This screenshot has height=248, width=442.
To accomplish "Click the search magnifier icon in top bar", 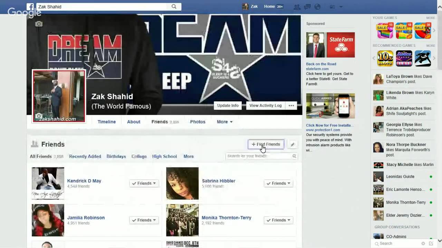I will (x=174, y=7).
